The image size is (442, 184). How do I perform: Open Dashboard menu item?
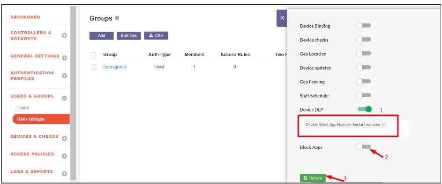[25, 17]
